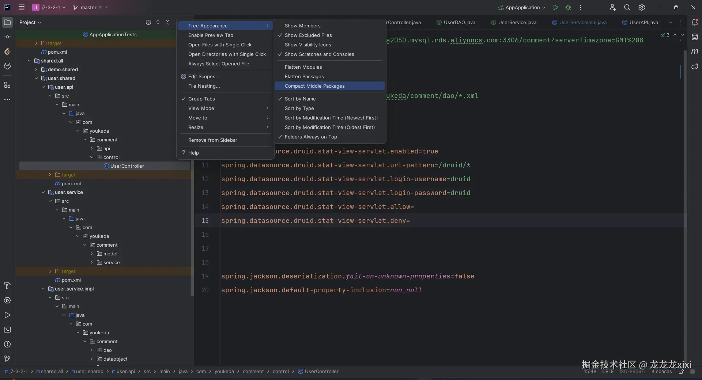Click the CRLF line separator indicator
This screenshot has width=702, height=380.
608,372
